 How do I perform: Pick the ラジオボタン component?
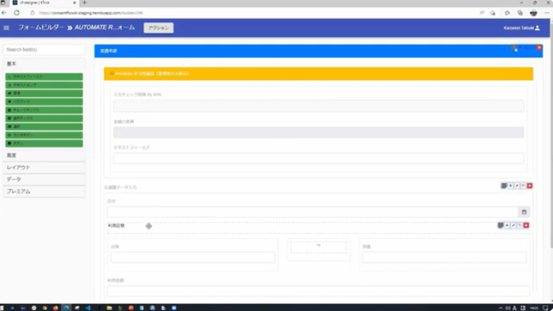pos(44,135)
